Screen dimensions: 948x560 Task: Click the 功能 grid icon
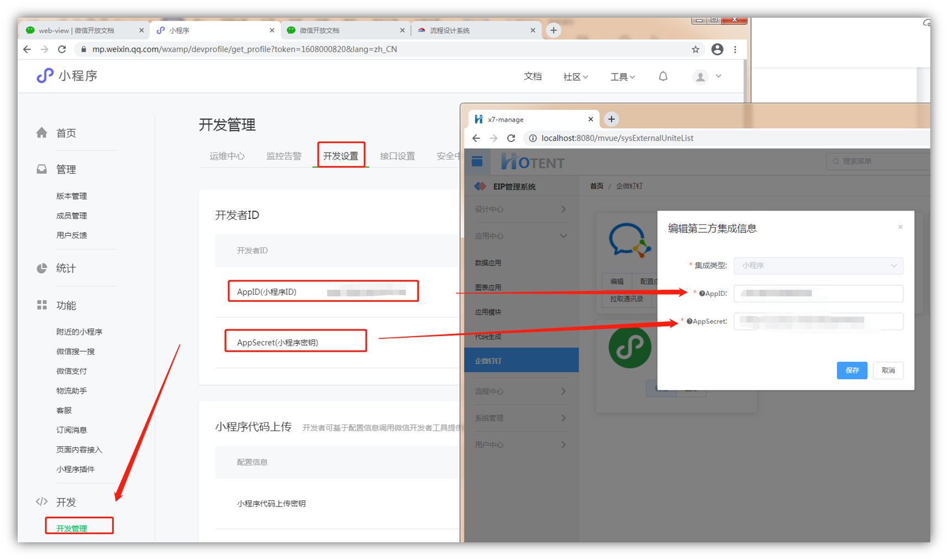click(42, 305)
